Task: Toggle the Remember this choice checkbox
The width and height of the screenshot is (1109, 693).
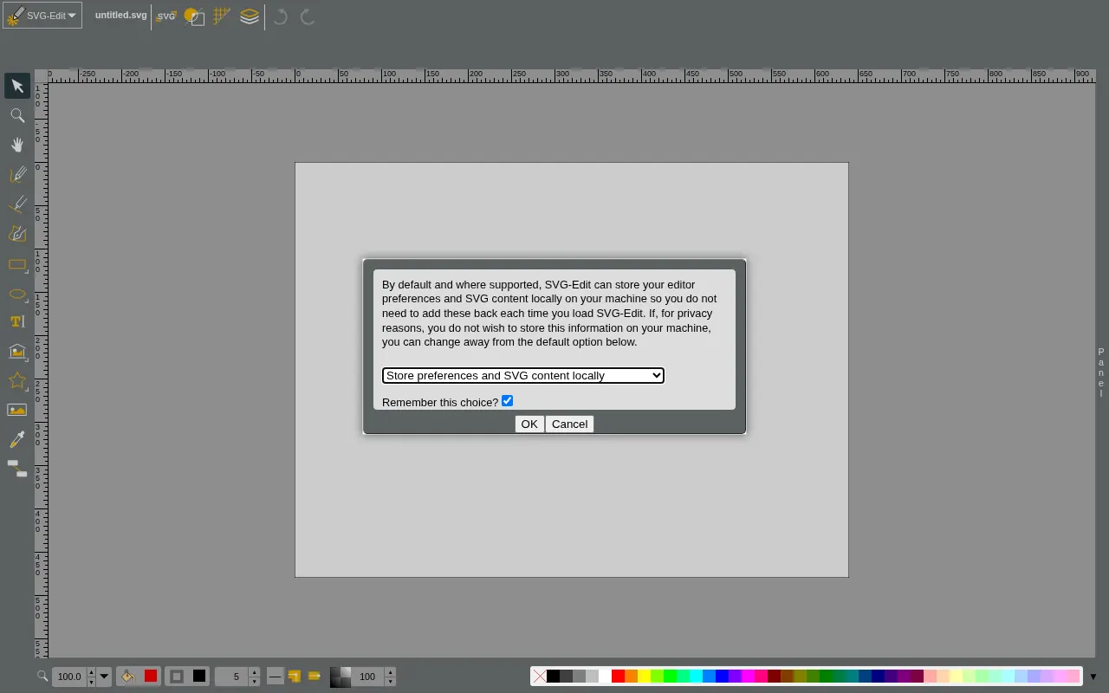Action: (x=508, y=400)
